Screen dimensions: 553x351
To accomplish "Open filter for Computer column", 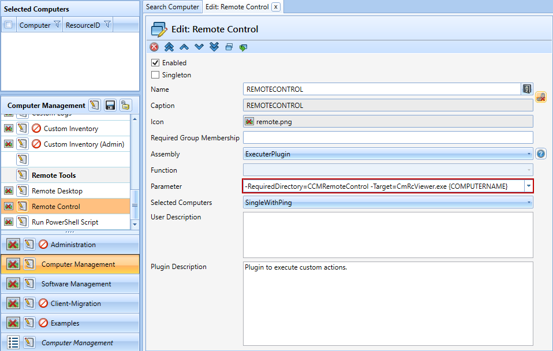I will click(x=57, y=24).
